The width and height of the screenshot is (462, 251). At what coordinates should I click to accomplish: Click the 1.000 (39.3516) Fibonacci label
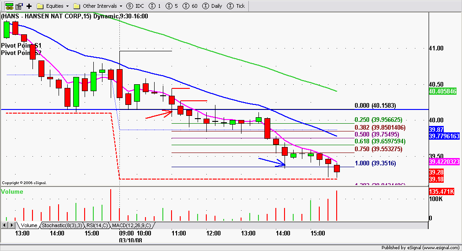(375, 163)
